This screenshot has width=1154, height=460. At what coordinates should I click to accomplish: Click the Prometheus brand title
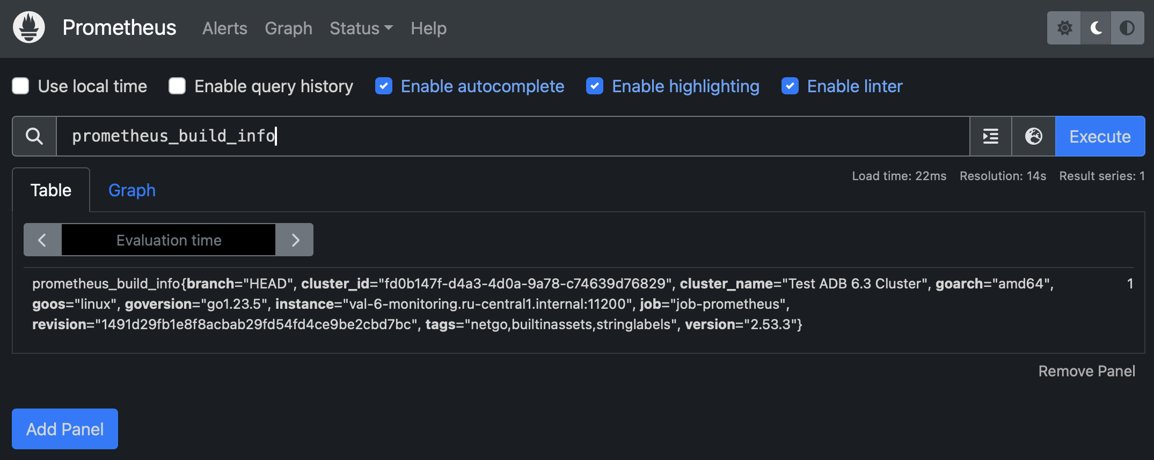[119, 27]
